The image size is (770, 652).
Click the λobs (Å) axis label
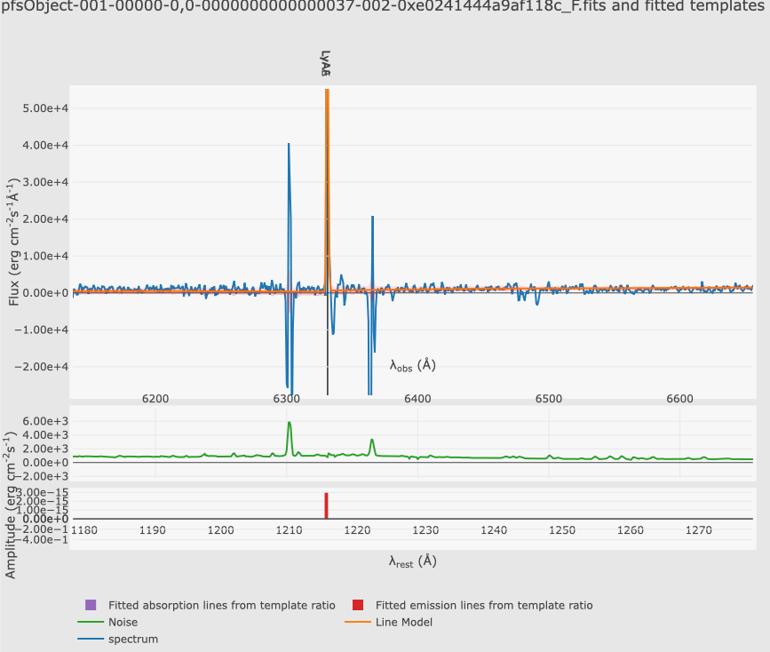412,365
